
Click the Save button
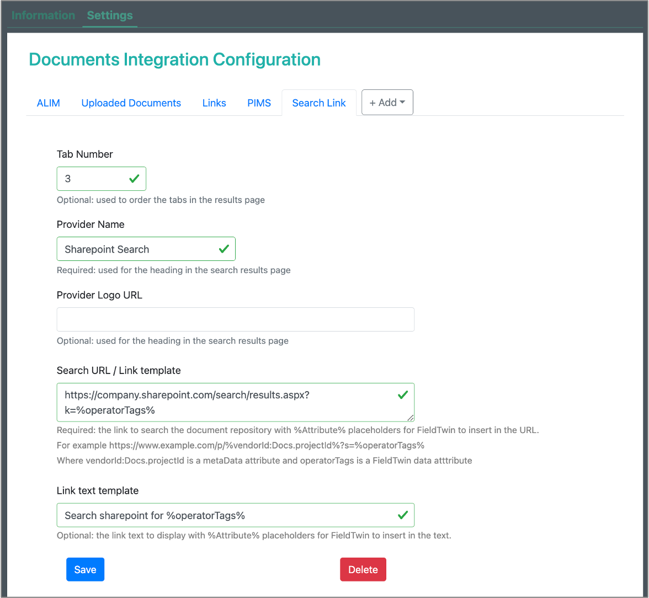coord(85,569)
